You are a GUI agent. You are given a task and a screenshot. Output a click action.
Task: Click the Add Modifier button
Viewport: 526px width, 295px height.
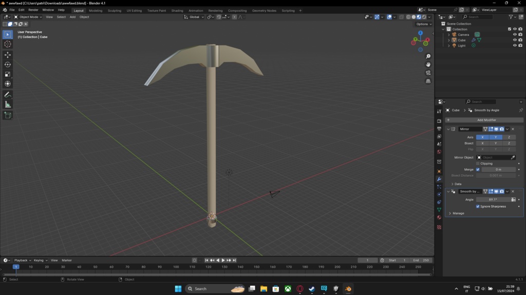click(484, 120)
